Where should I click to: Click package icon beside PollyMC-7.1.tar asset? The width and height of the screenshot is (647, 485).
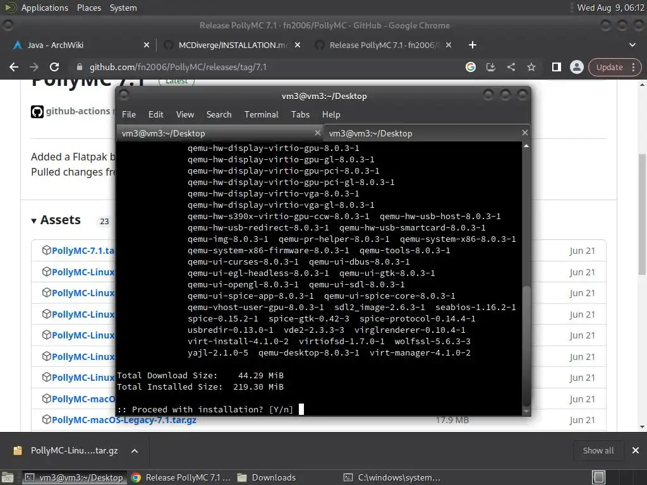46,250
